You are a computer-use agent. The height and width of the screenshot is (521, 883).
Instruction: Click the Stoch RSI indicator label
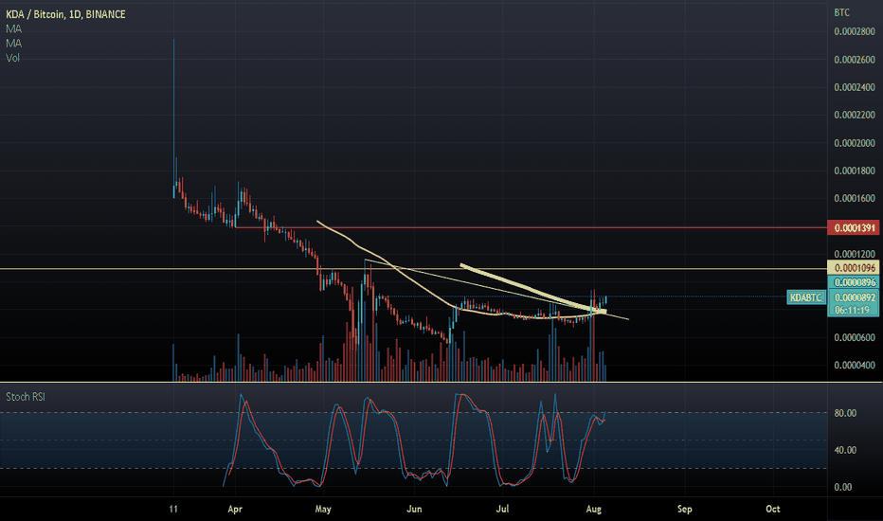(x=26, y=397)
